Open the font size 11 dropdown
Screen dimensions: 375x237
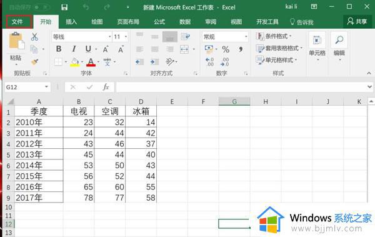126,37
